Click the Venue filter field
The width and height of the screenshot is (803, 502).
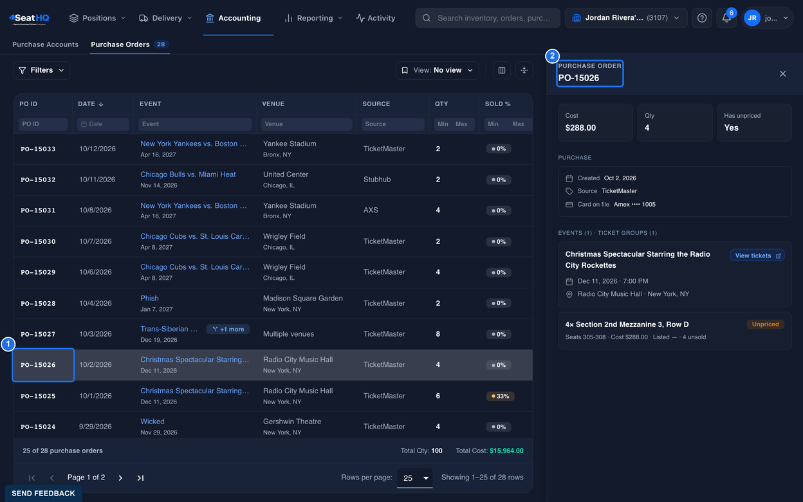(x=307, y=124)
